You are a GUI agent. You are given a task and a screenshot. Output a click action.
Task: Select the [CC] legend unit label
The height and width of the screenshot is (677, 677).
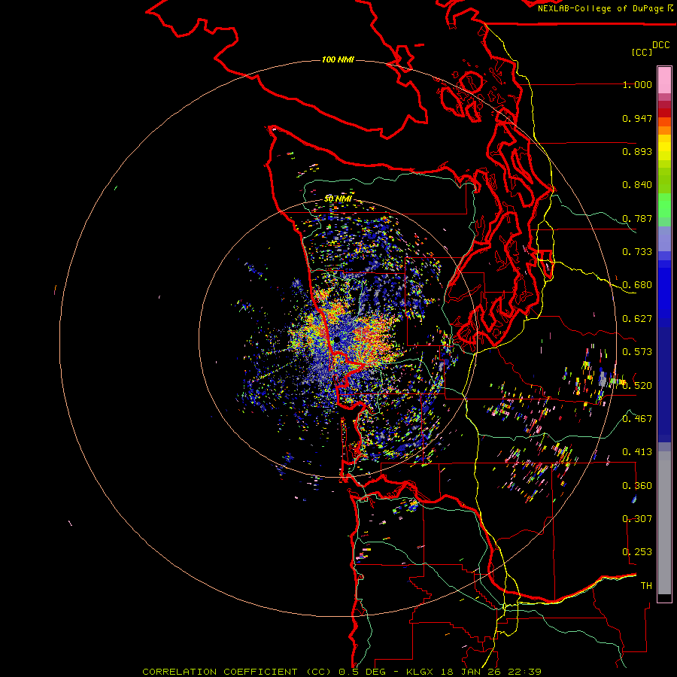pos(642,52)
